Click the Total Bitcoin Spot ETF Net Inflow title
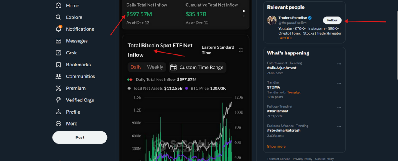 point(160,50)
